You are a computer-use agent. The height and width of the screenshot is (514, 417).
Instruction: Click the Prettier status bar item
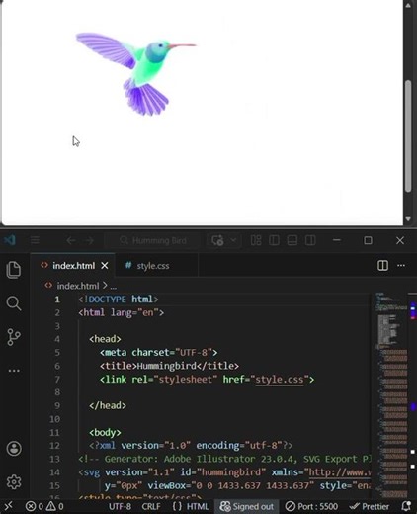pos(369,506)
